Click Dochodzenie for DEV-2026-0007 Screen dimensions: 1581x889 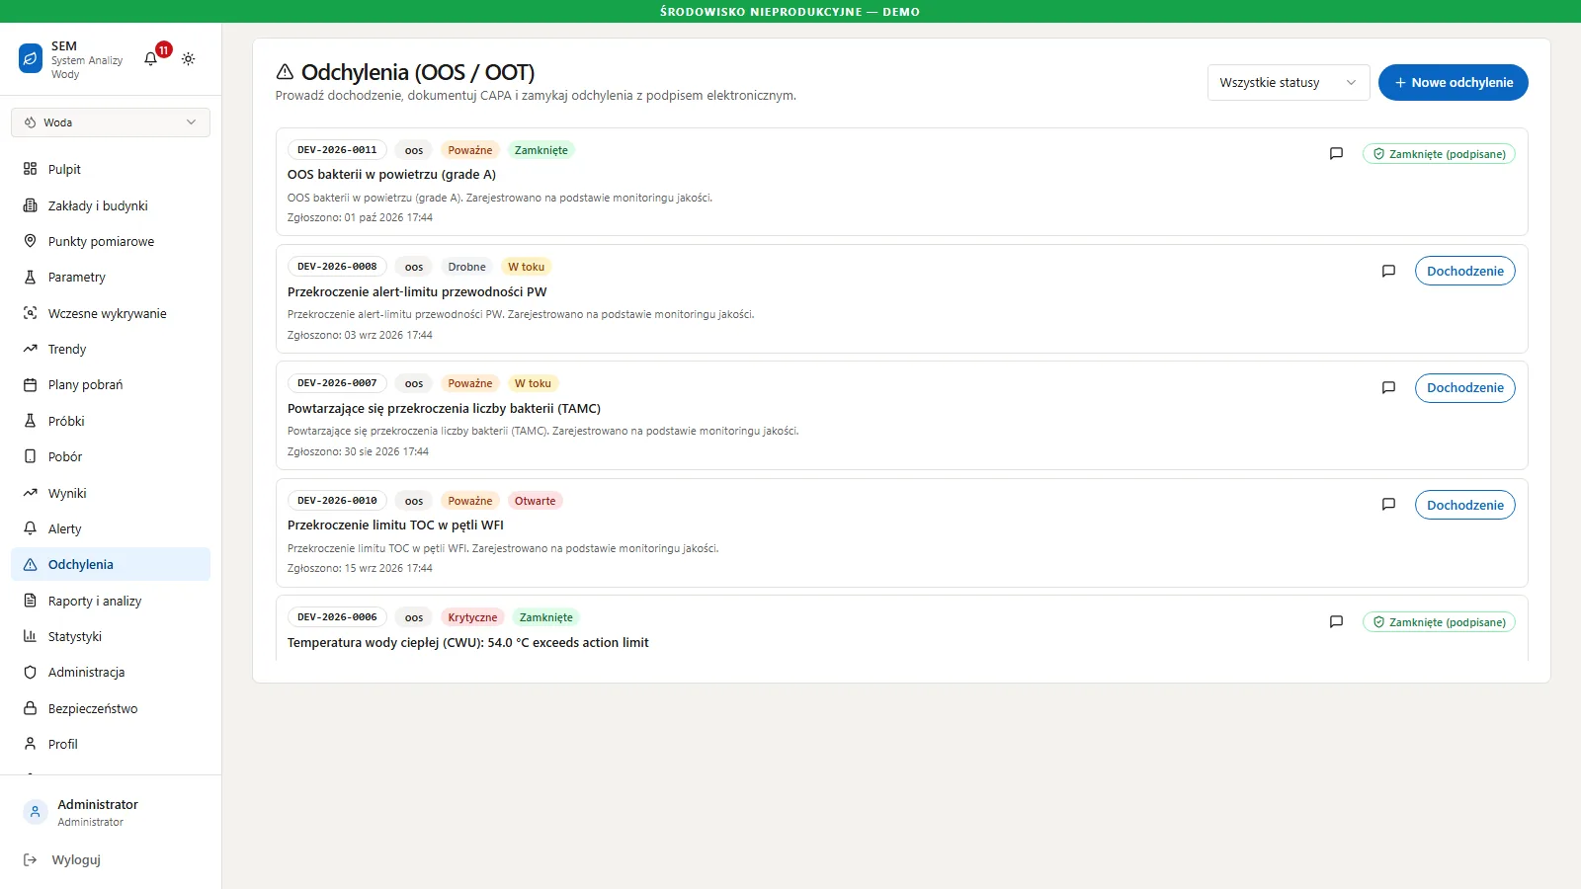pos(1464,388)
